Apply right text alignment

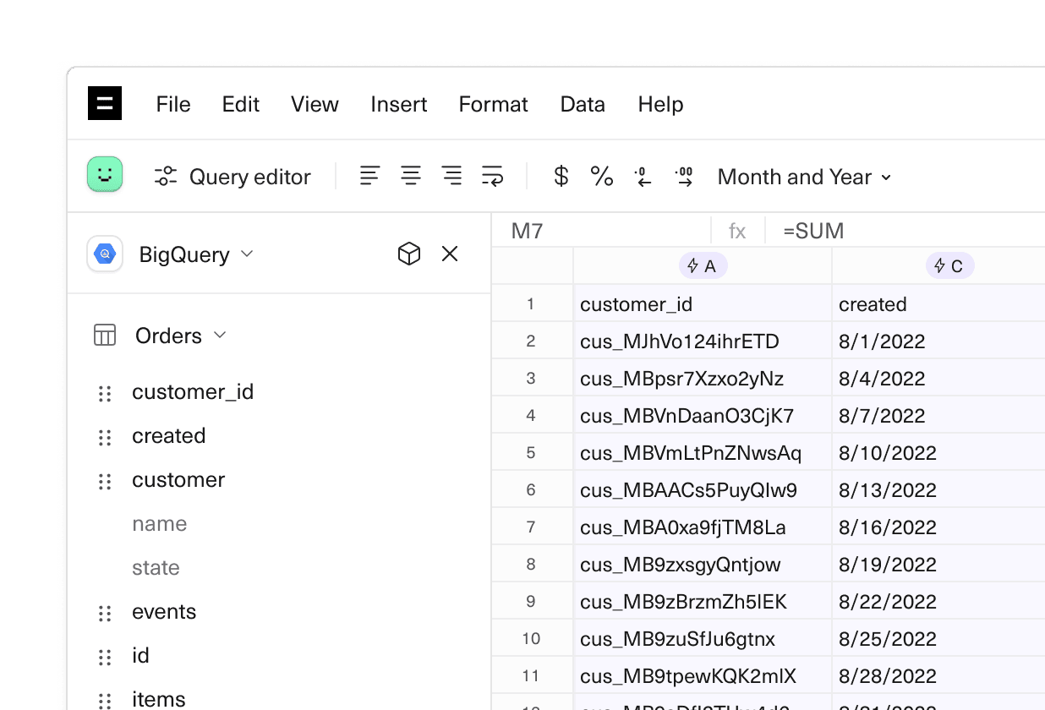pyautogui.click(x=451, y=175)
